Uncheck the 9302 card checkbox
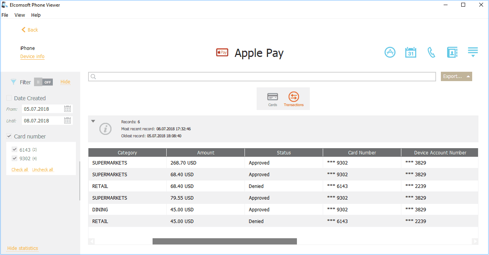This screenshot has height=255, width=489. [x=15, y=159]
